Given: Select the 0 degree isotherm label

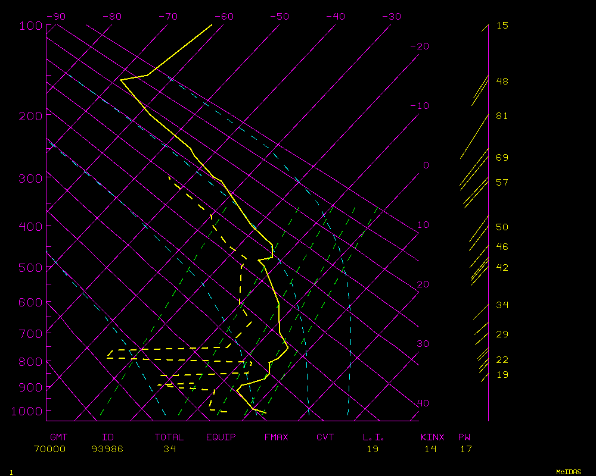Looking at the screenshot, I should coord(426,165).
